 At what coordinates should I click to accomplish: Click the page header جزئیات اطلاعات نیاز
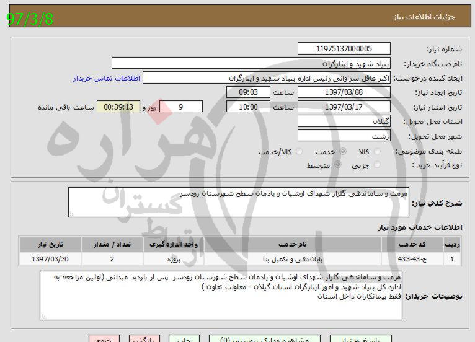click(x=424, y=17)
